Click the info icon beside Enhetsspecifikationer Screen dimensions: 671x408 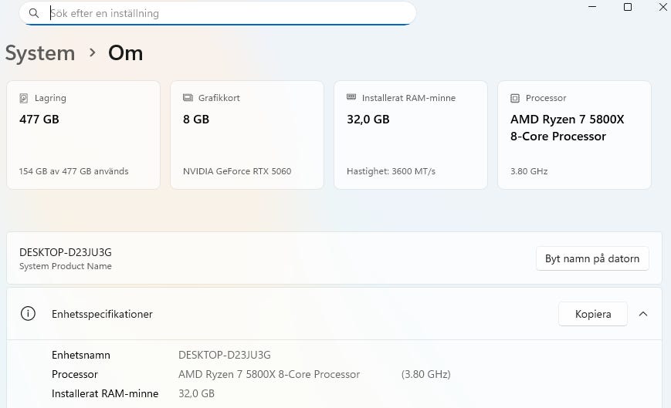[29, 314]
